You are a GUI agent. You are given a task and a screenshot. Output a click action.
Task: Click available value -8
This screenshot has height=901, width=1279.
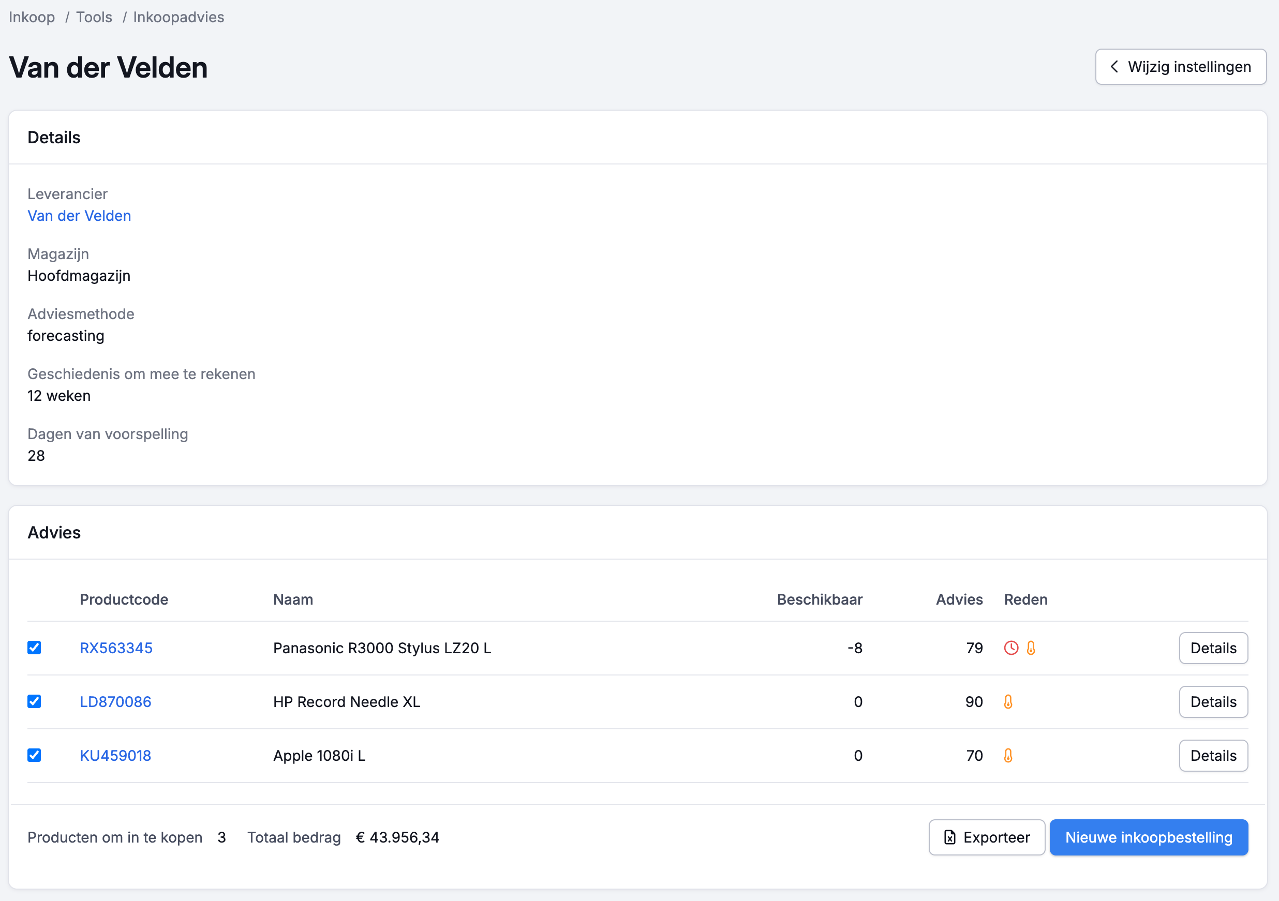[x=855, y=648]
